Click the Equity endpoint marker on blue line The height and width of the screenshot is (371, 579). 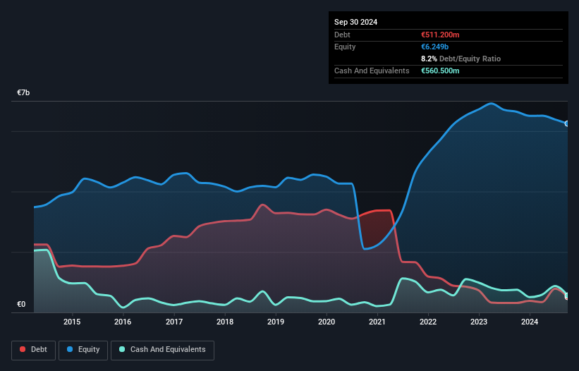[x=567, y=123]
